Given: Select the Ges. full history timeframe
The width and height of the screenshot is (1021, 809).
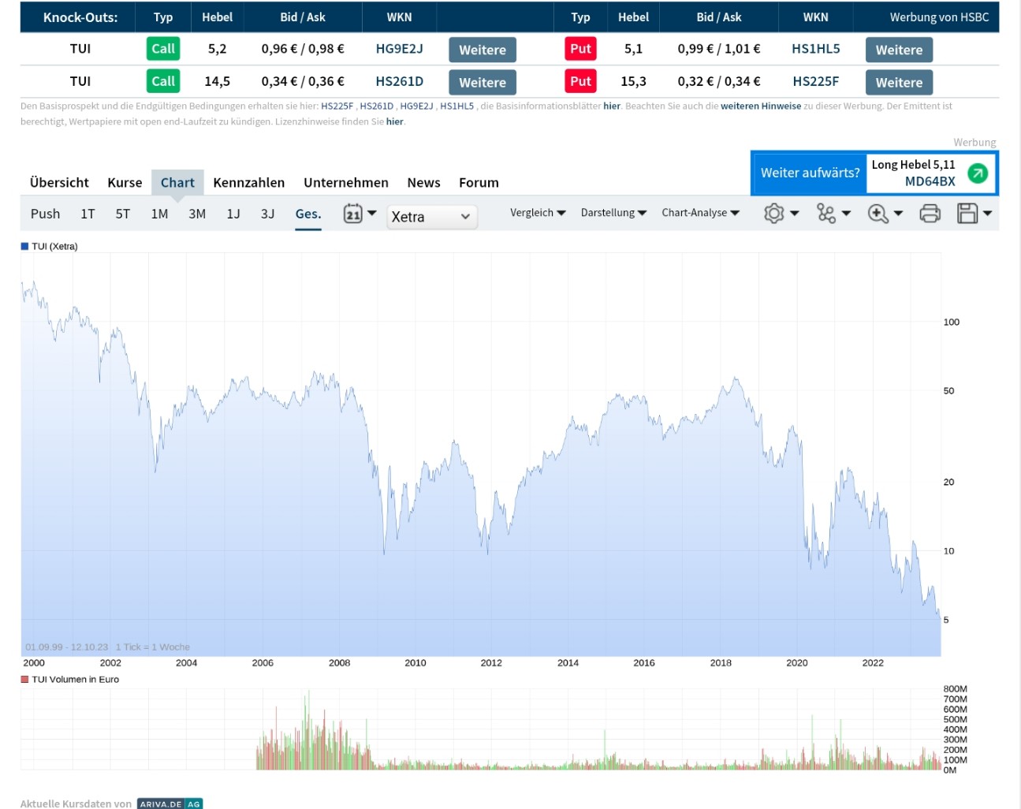Looking at the screenshot, I should coord(308,214).
